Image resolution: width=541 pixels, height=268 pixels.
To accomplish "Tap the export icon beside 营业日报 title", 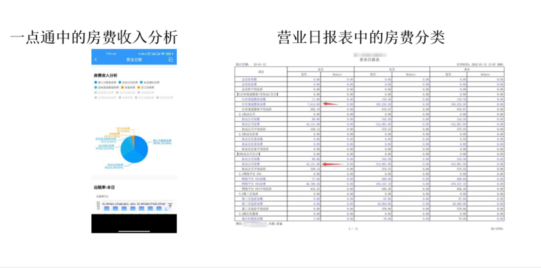I will click(170, 60).
